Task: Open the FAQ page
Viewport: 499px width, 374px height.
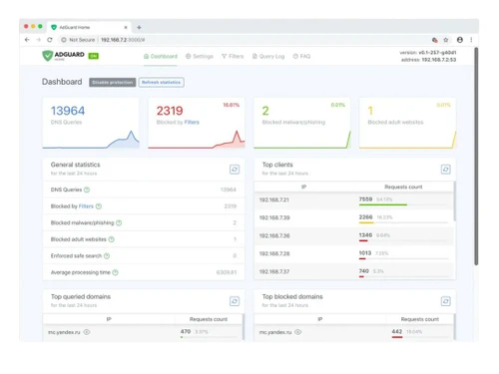Action: coord(301,56)
